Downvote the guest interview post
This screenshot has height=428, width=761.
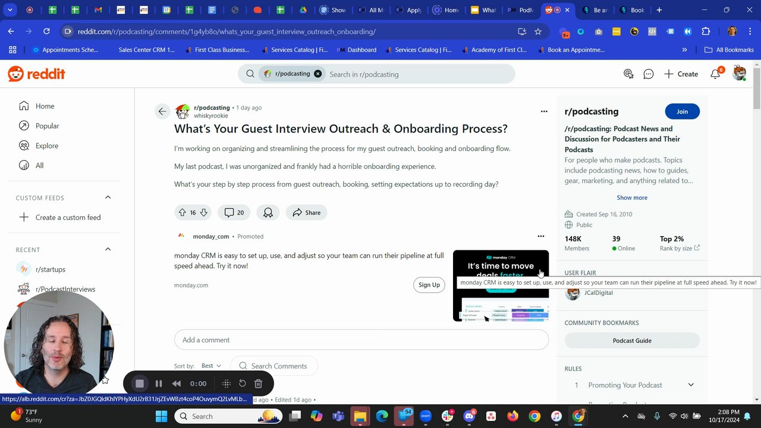(x=203, y=212)
